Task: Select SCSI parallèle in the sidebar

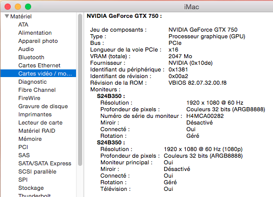Action: [x=37, y=171]
